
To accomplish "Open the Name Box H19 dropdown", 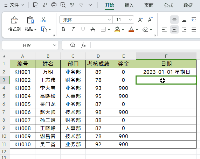I will point(55,45).
